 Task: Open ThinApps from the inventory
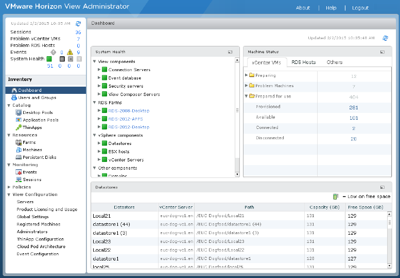pos(32,127)
